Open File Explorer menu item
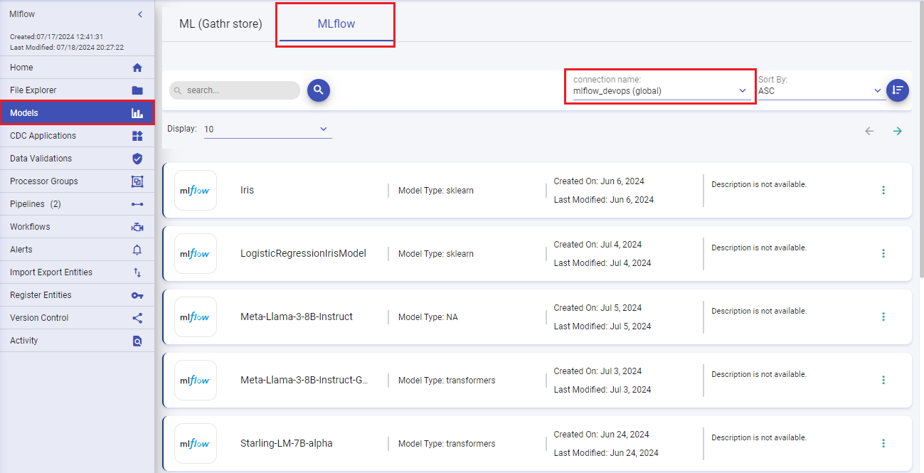The width and height of the screenshot is (924, 473). (77, 90)
